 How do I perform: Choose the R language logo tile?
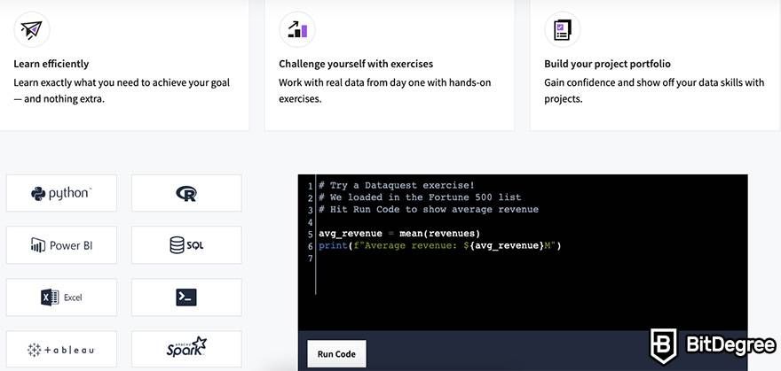point(186,193)
